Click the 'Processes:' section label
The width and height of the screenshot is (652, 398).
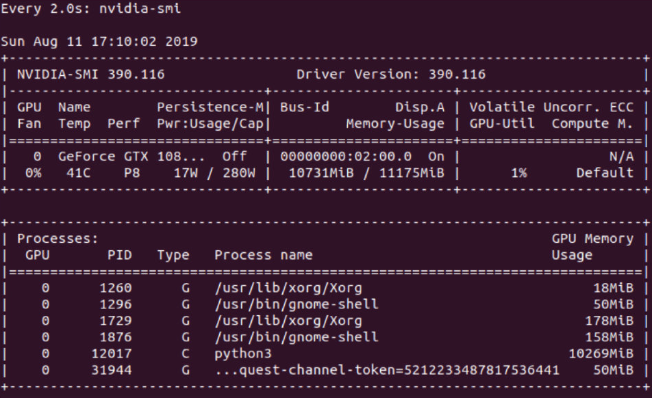[x=58, y=239]
